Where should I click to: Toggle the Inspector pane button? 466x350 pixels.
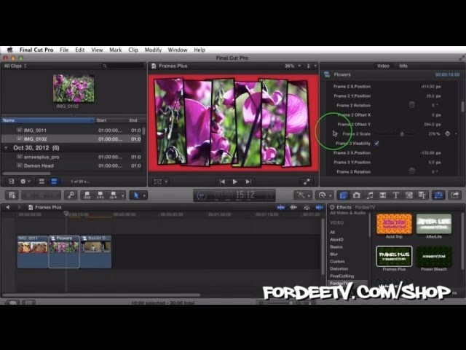tap(438, 195)
